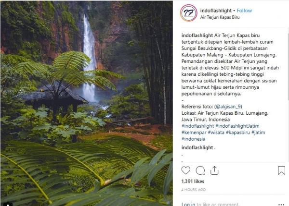The image size is (289, 206).
Task: Click the Log in link
Action: pyautogui.click(x=188, y=204)
